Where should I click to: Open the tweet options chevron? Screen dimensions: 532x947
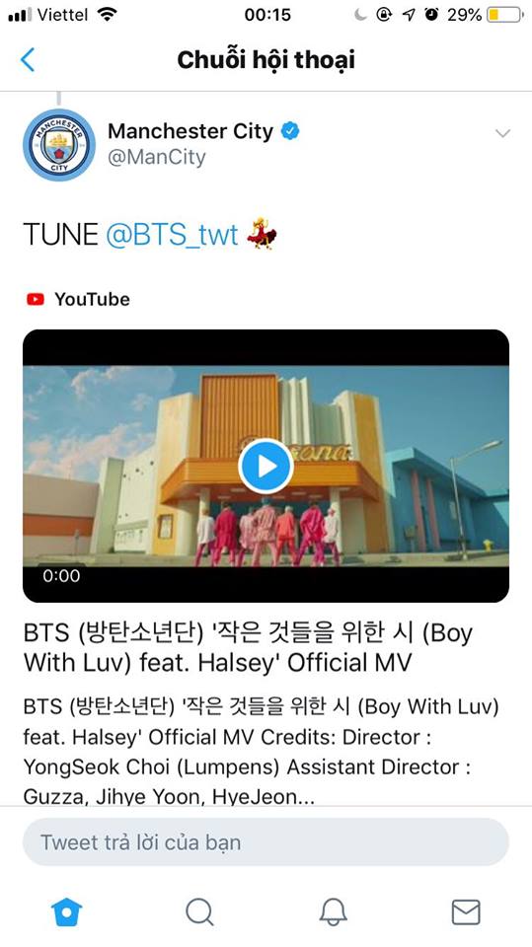tap(502, 133)
